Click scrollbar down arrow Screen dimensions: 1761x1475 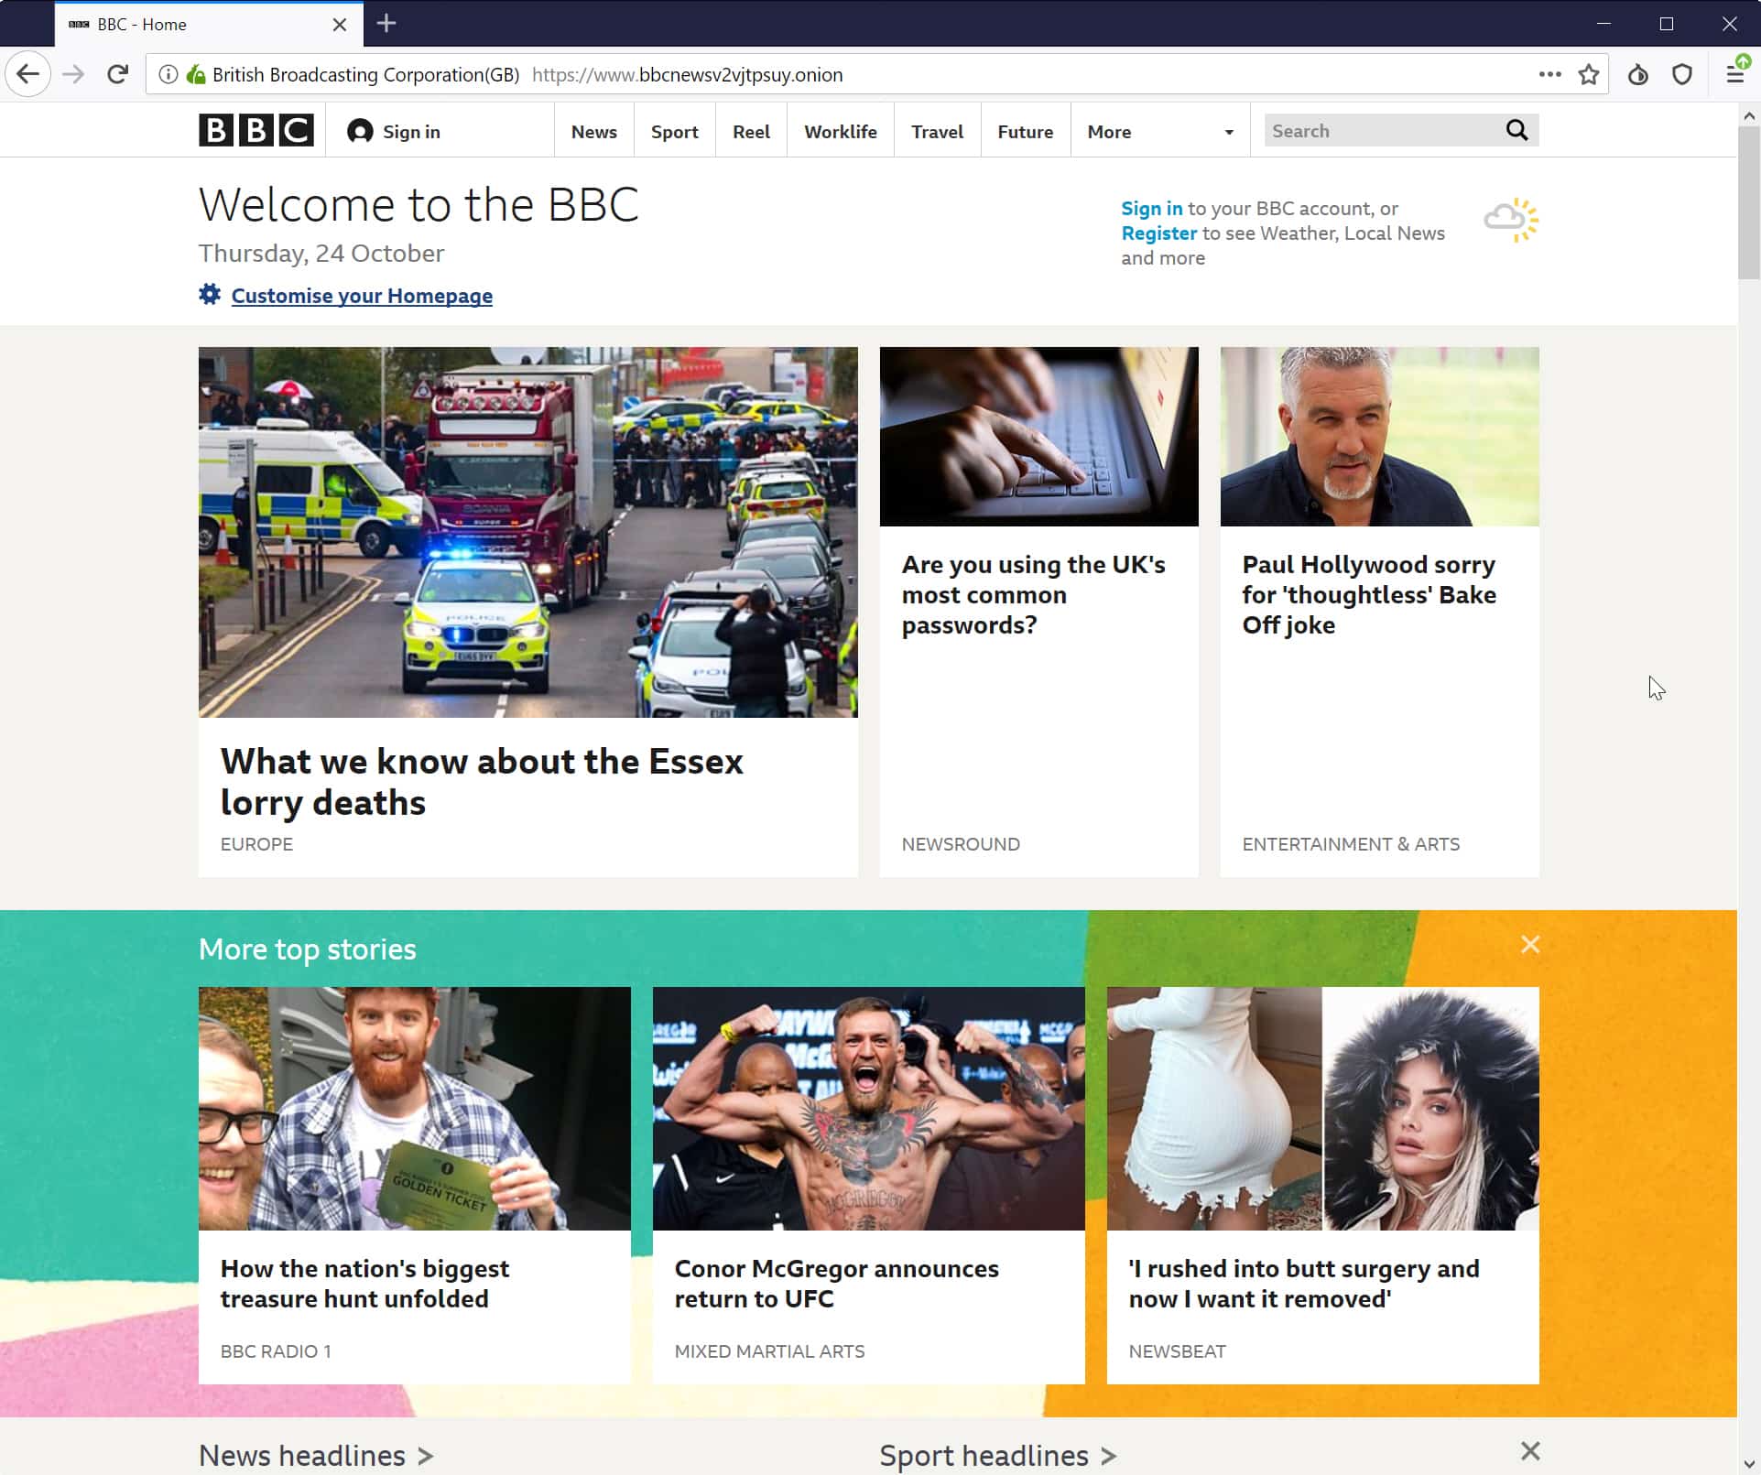(1749, 1464)
